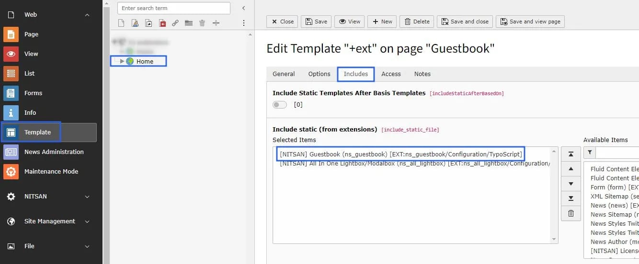639x264 pixels.
Task: Click the shortcut page icon in tree toolbar
Action: tap(148, 23)
